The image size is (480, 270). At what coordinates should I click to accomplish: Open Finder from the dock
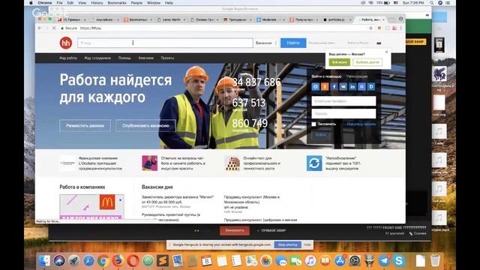pos(45,261)
